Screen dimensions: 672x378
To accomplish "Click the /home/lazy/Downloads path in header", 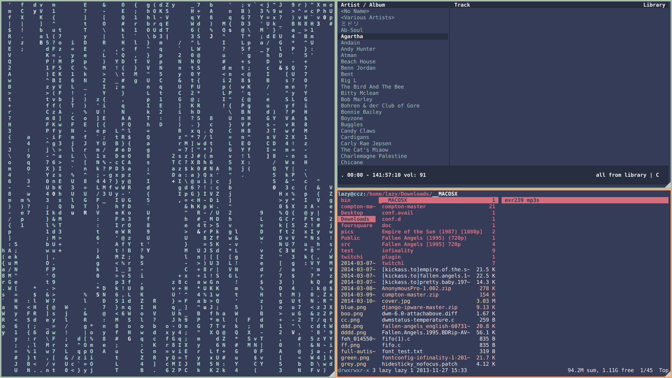I will (x=398, y=194).
